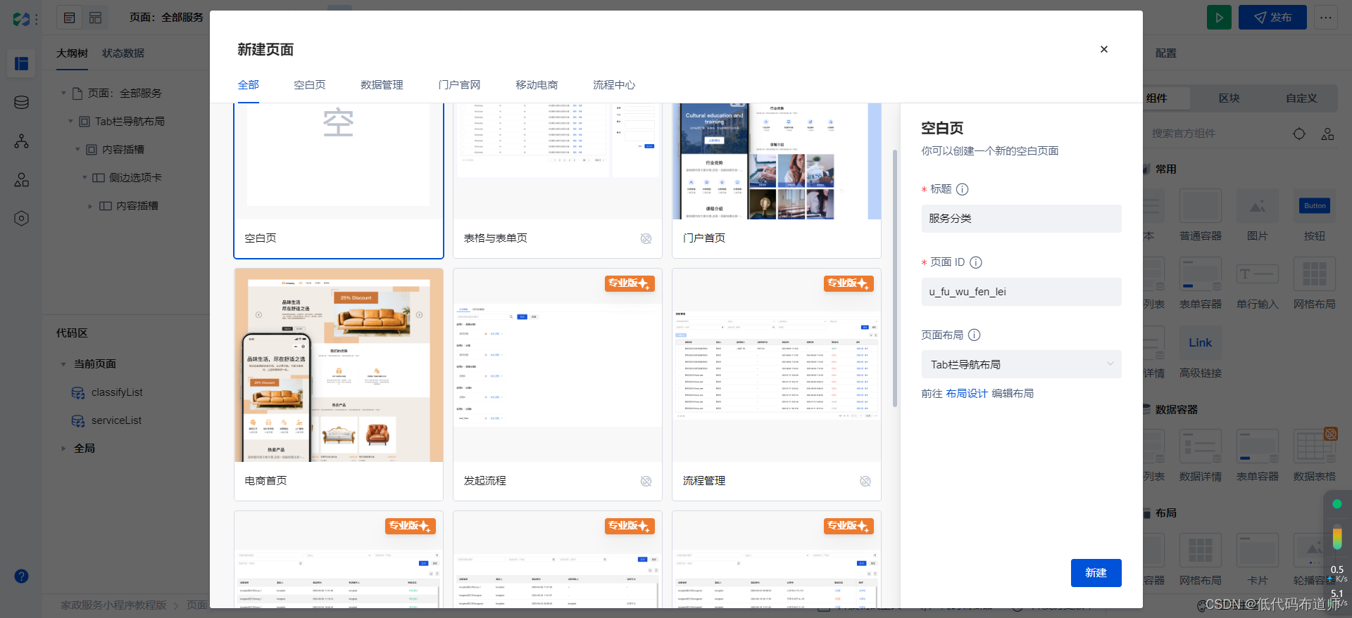
Task: Select the 门户首页 template card
Action: pyautogui.click(x=777, y=181)
